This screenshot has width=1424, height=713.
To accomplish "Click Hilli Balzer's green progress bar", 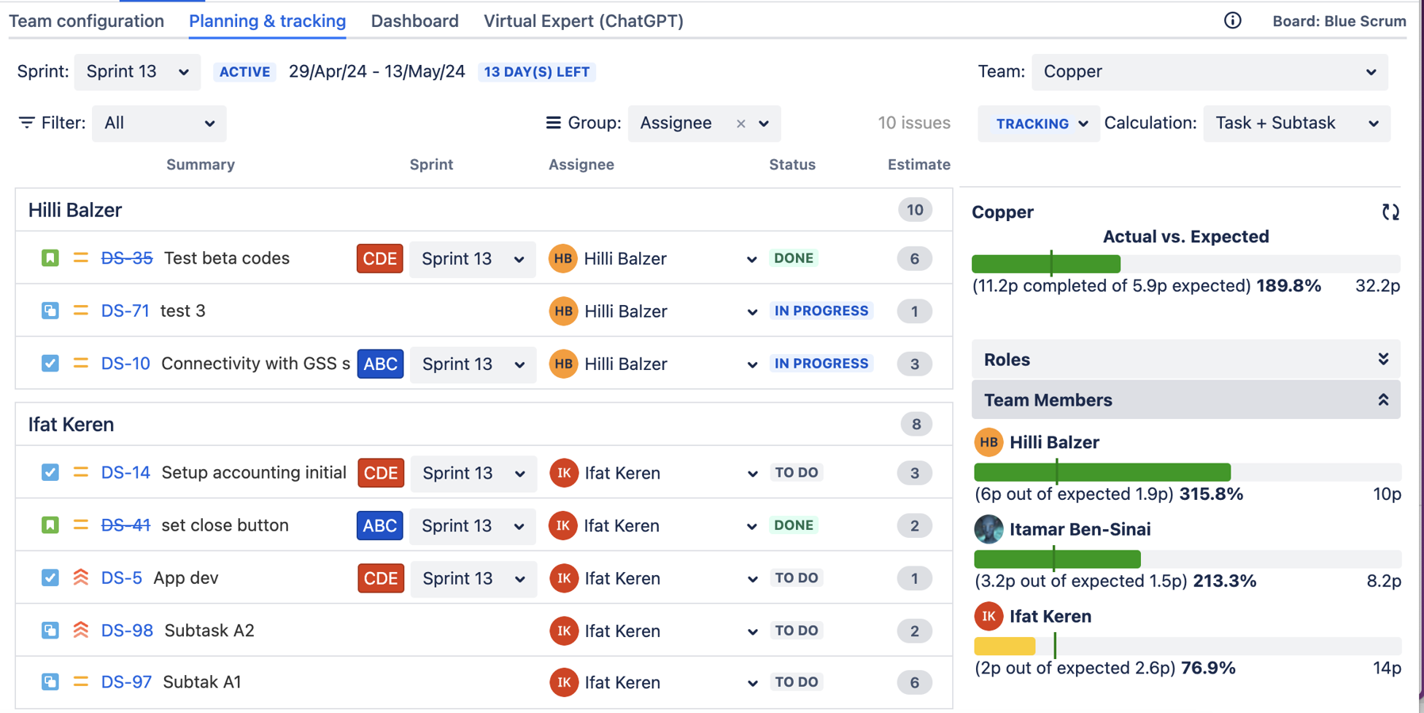I will point(1102,472).
